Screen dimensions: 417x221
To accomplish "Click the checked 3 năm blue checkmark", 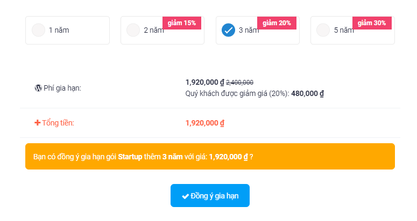I will click(x=228, y=30).
